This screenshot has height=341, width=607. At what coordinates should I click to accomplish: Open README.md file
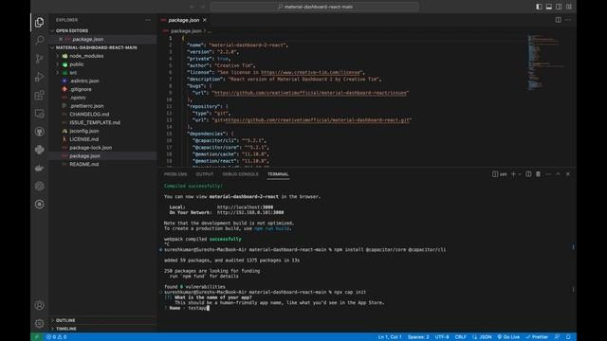point(84,164)
